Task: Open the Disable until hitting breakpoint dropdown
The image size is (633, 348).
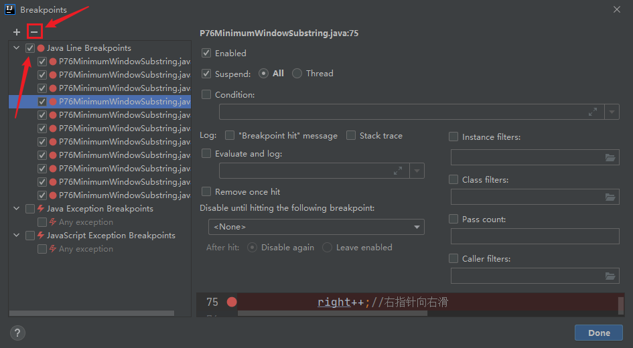Action: [x=316, y=227]
